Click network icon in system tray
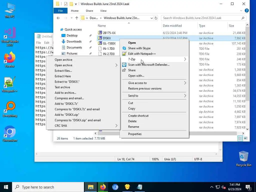This screenshot has width=256, height=192. pos(218,187)
